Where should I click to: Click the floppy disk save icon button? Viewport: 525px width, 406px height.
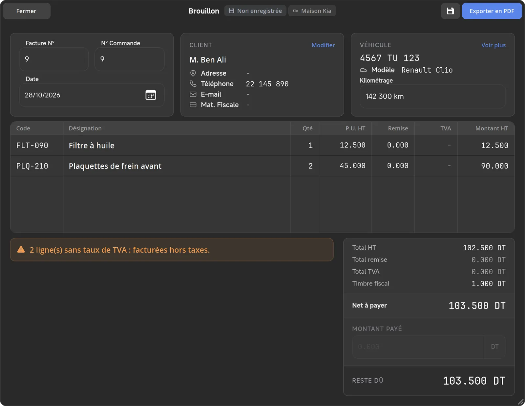click(x=450, y=11)
